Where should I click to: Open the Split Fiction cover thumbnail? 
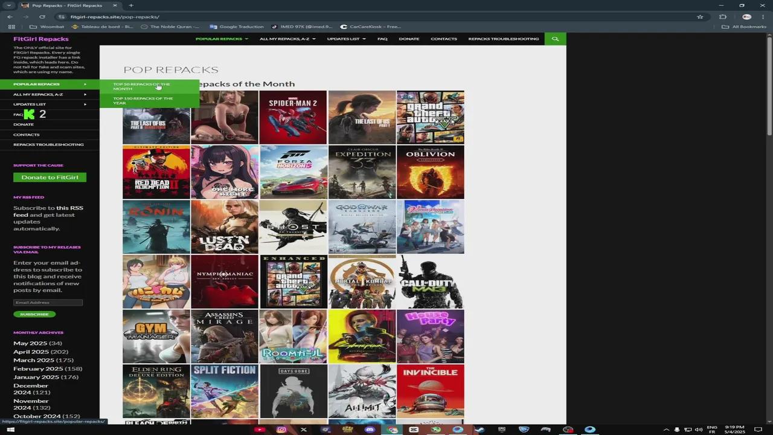click(225, 391)
